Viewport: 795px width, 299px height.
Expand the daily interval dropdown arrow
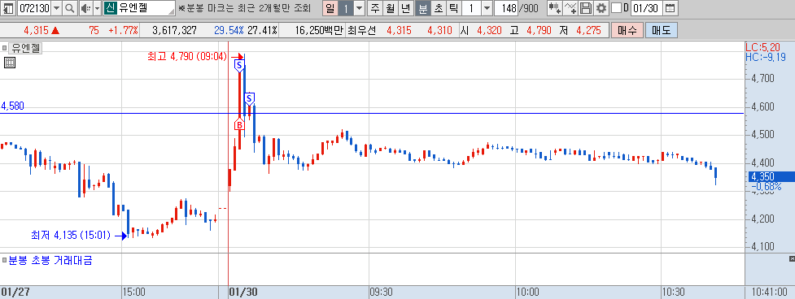click(359, 8)
